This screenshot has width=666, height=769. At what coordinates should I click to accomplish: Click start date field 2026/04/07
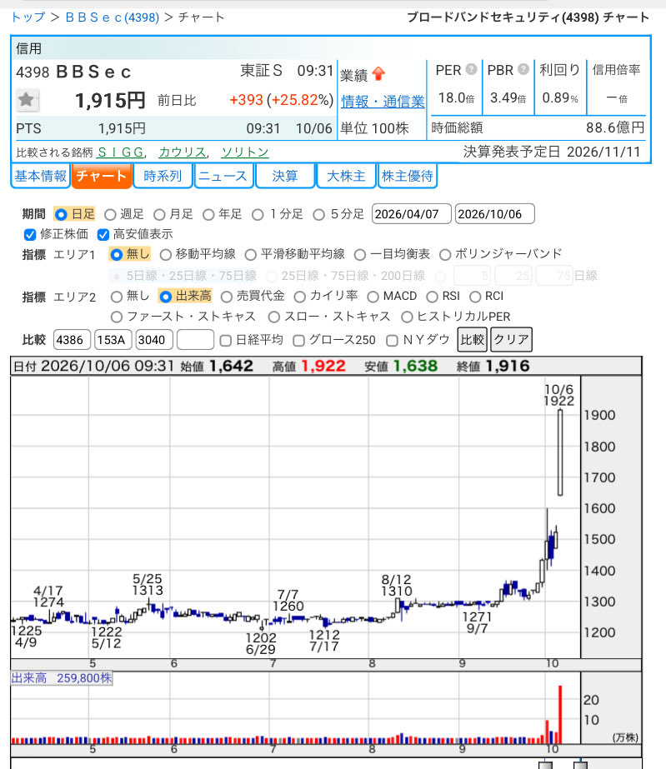click(x=411, y=214)
